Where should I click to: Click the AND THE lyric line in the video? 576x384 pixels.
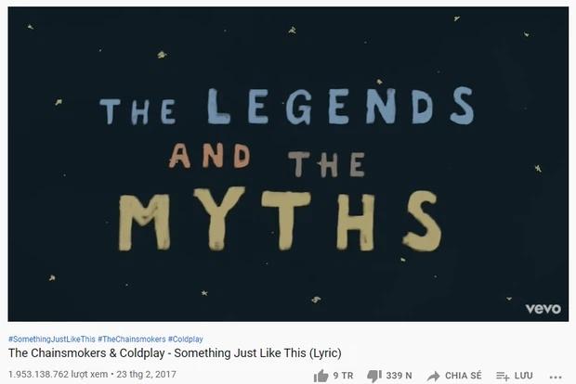[267, 160]
